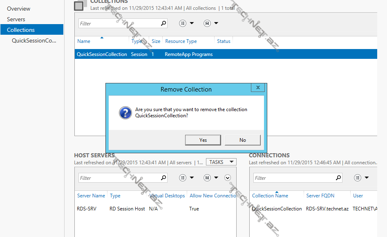Open the Host Servers TASKS dropdown
387x237 pixels.
[221, 162]
